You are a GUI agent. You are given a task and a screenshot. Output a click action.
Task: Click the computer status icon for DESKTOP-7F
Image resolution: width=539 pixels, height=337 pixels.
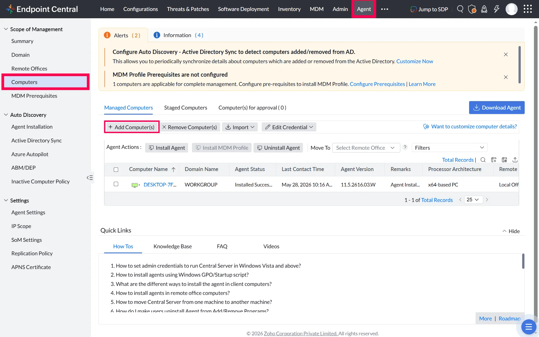pos(135,185)
